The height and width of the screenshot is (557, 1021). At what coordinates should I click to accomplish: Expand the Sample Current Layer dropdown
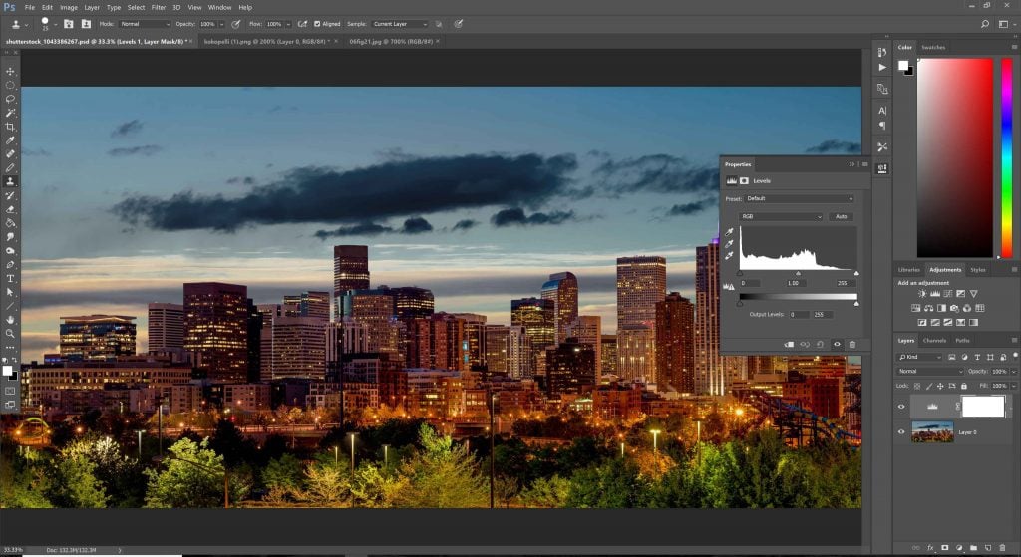coord(400,23)
